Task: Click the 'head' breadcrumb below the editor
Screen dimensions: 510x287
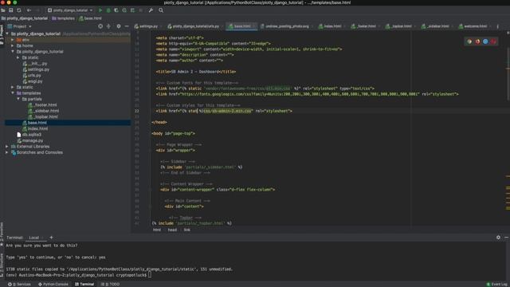Action: (172, 230)
